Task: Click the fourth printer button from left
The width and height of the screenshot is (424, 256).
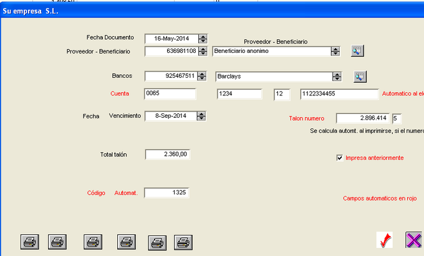Action: tap(127, 242)
